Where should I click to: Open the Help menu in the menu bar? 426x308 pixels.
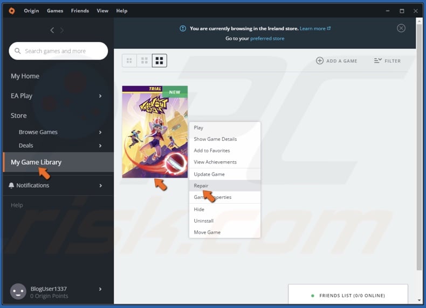point(122,11)
